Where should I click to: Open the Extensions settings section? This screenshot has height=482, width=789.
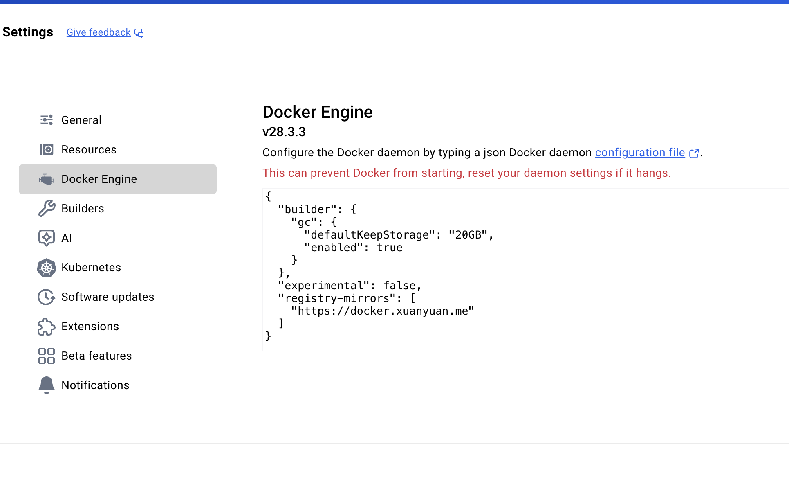pos(118,327)
